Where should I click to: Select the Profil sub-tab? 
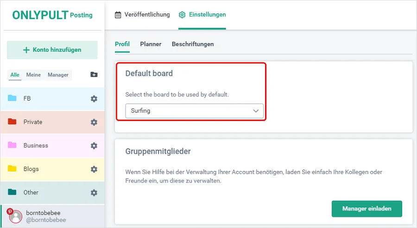coord(122,44)
